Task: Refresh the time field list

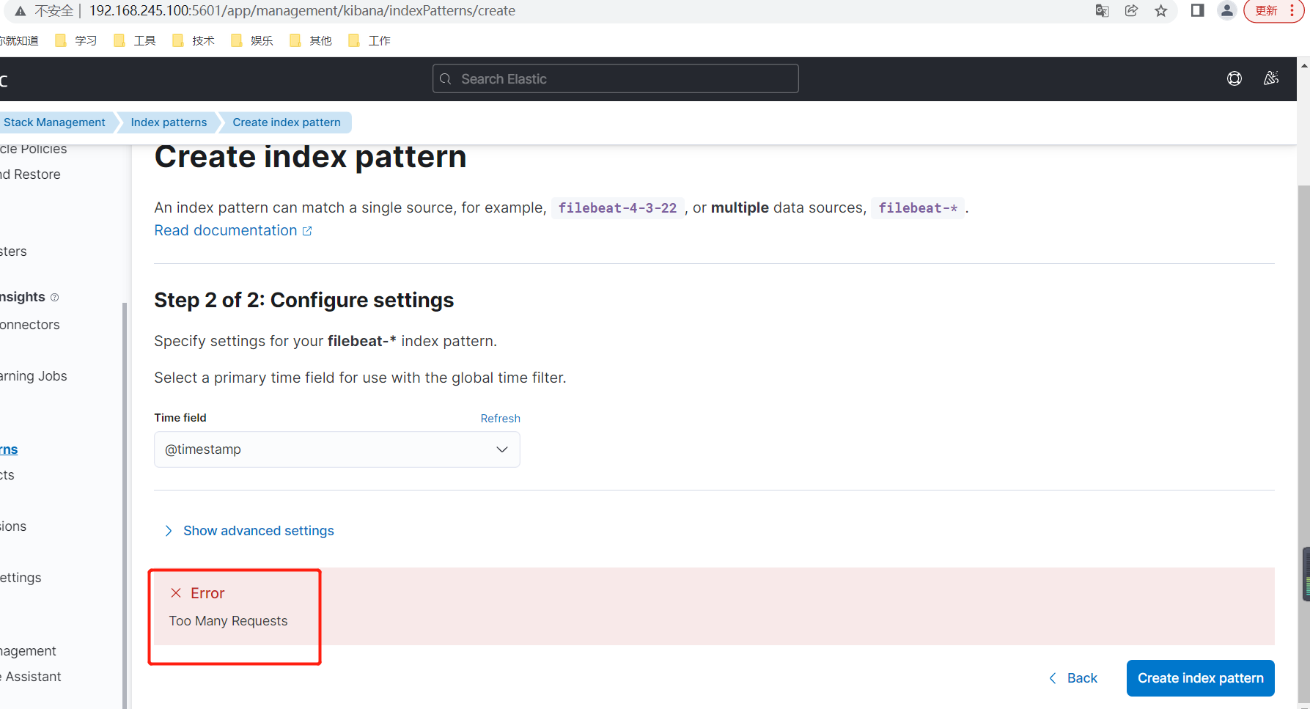Action: click(x=501, y=418)
